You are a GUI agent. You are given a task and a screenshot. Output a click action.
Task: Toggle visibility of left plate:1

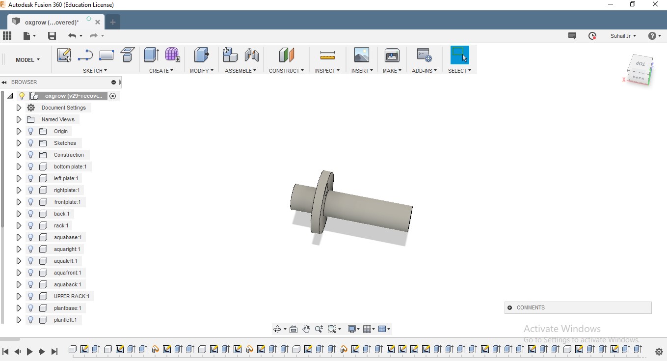click(x=30, y=178)
